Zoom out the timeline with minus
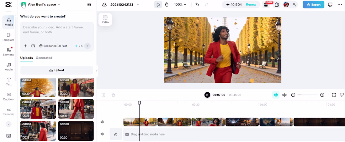This screenshot has width=345, height=142. [293, 95]
